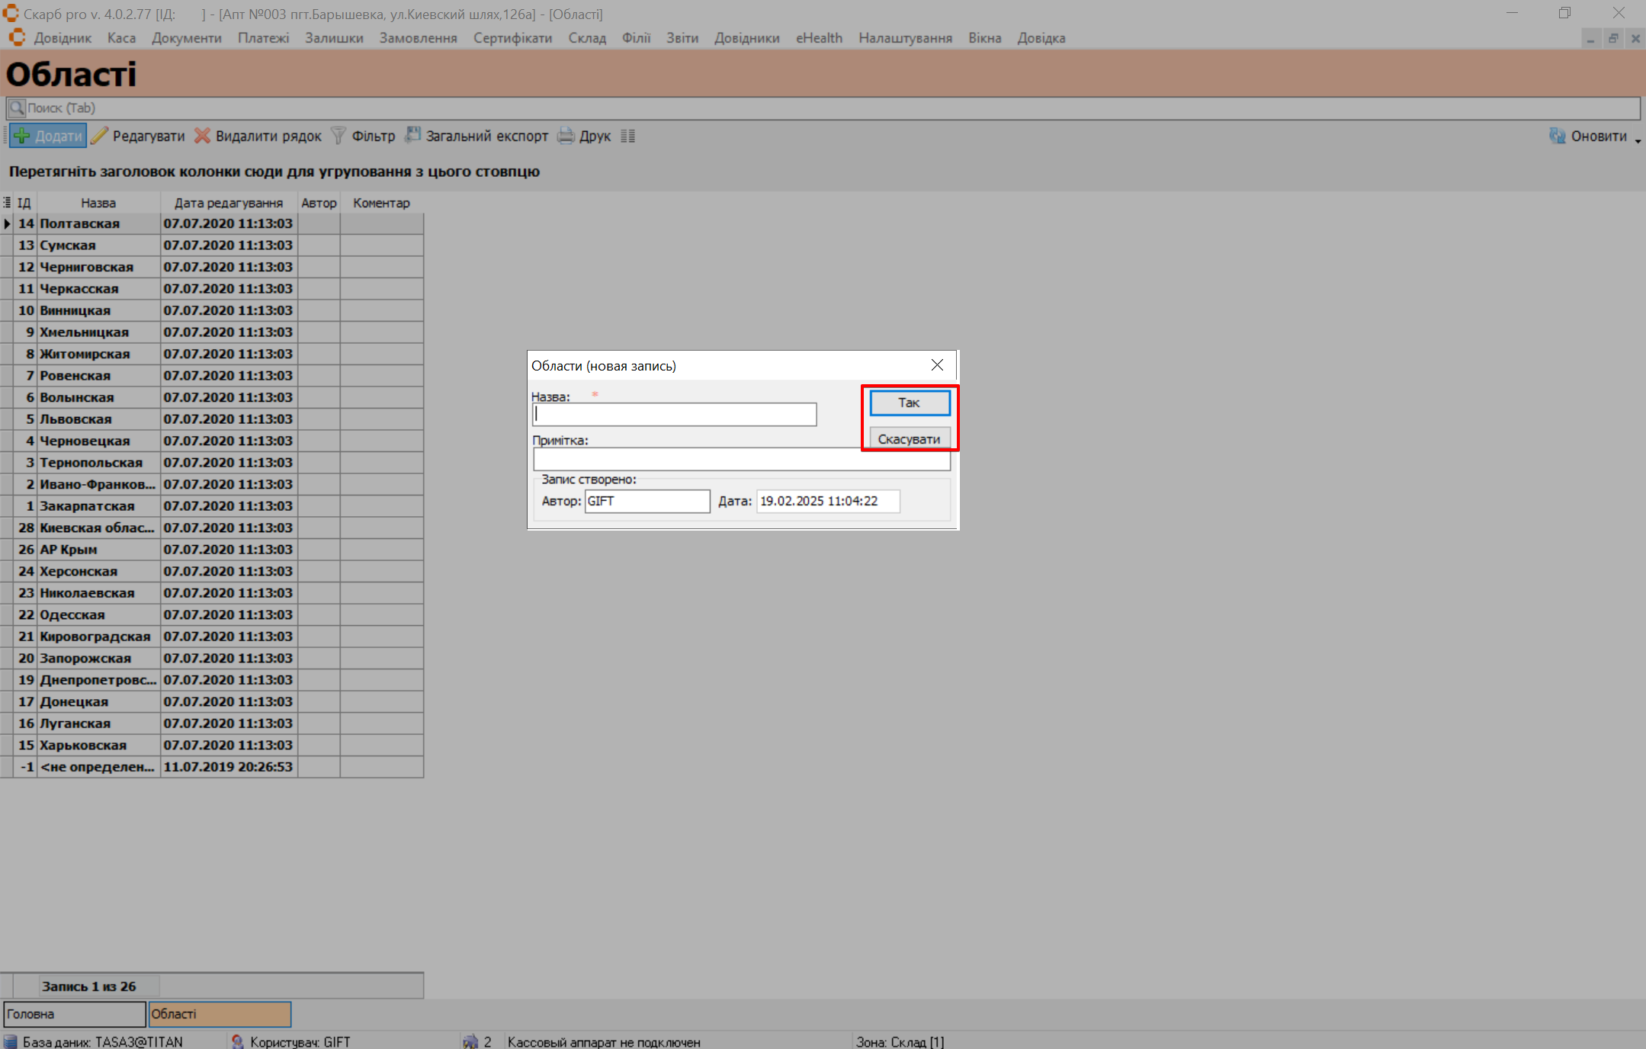Viewport: 1646px width, 1049px height.
Task: Click the funnel Фільтр icon
Action: [x=339, y=136]
